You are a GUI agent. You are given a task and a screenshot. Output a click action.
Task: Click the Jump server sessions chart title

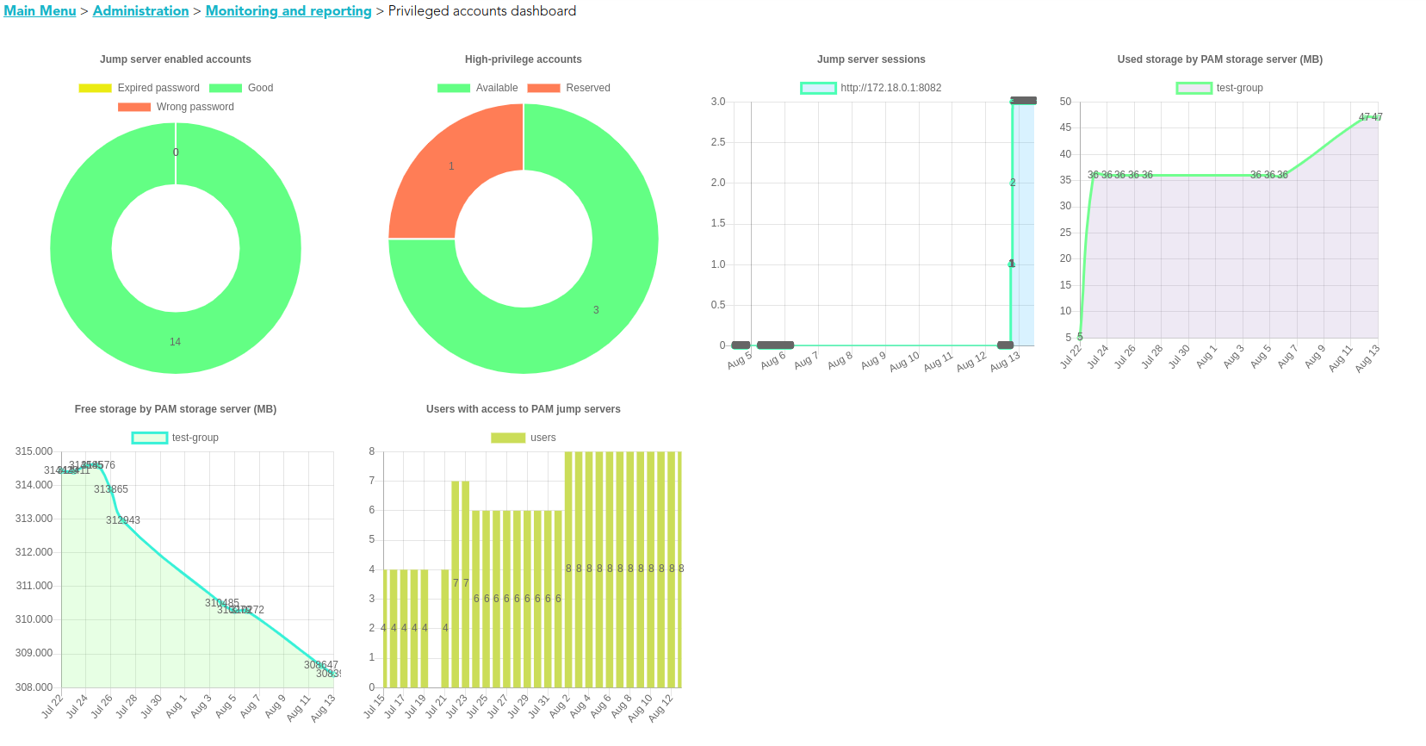871,59
